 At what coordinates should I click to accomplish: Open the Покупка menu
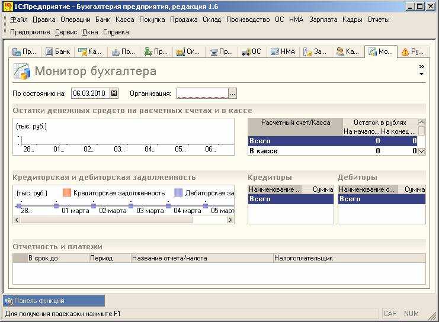pos(152,20)
